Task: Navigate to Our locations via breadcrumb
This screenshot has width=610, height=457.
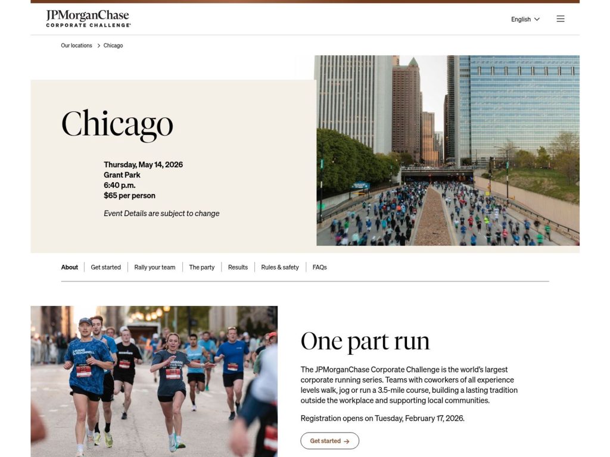Action: click(x=76, y=45)
